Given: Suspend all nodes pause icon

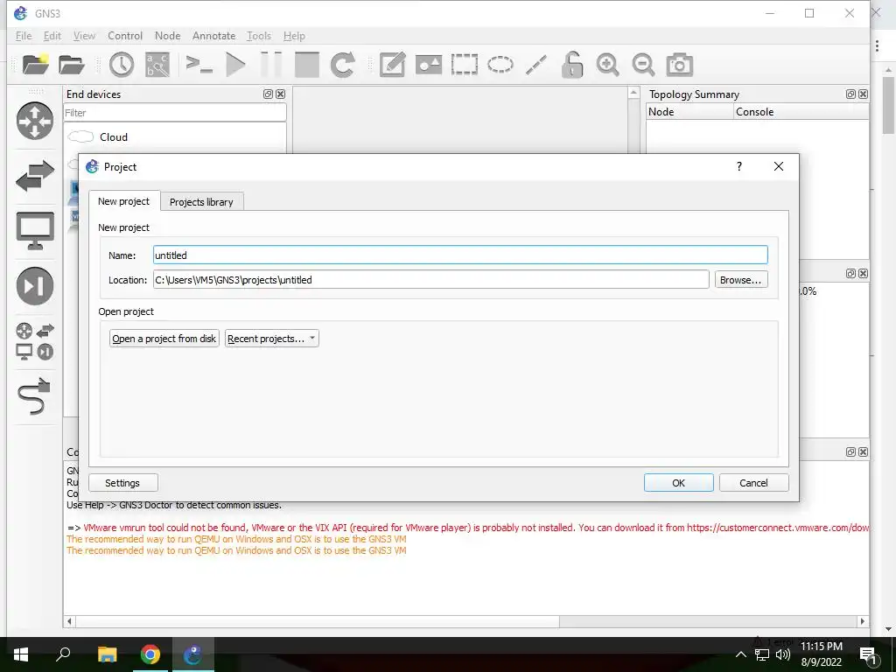Looking at the screenshot, I should coord(271,64).
